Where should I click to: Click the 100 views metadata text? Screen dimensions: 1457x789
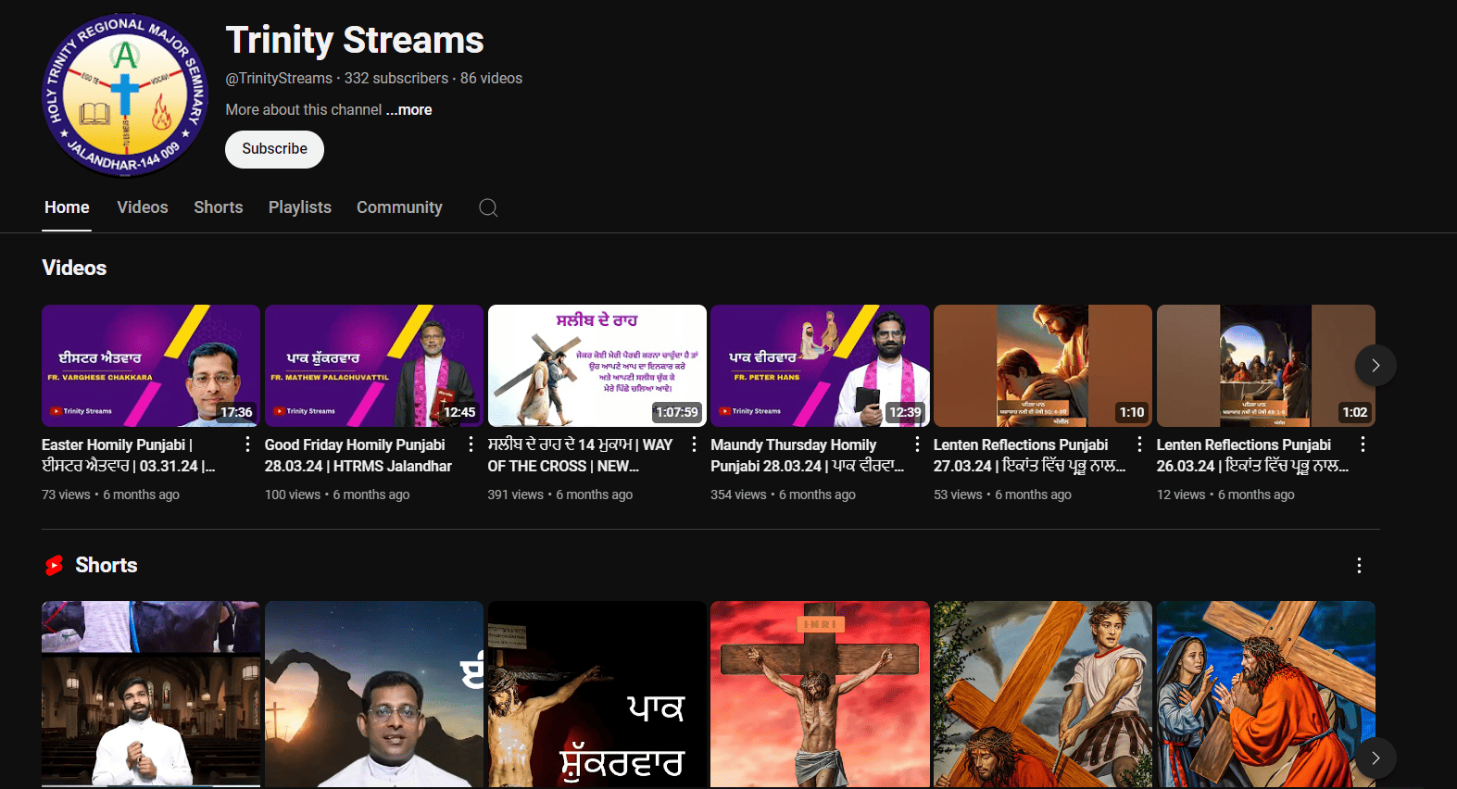coord(292,495)
